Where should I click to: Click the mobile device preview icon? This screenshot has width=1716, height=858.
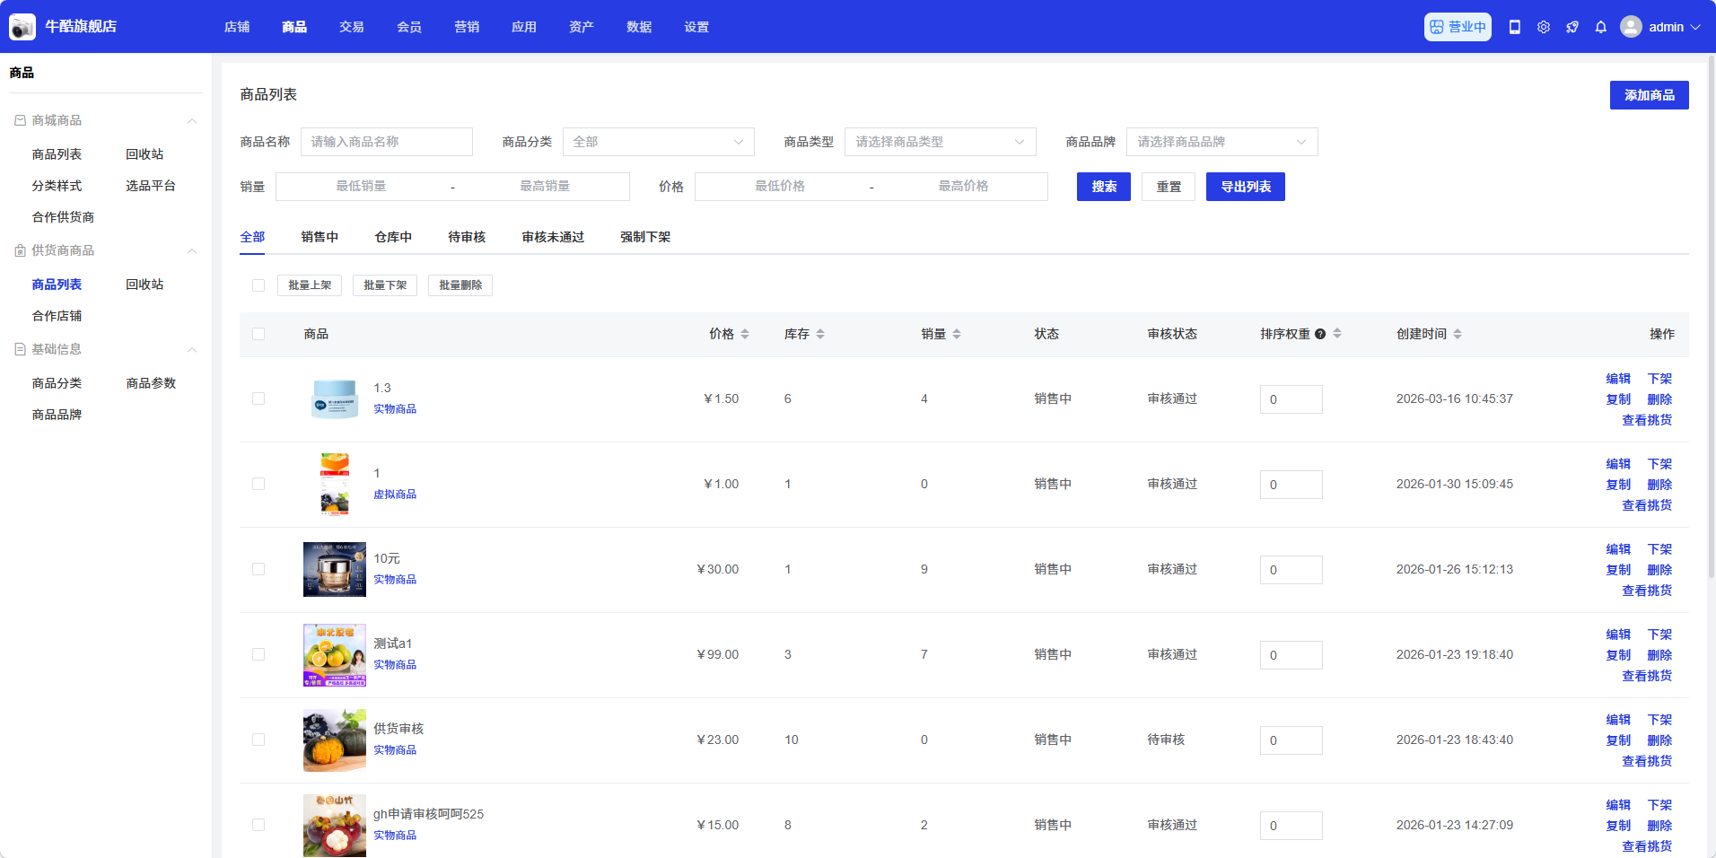pos(1515,27)
